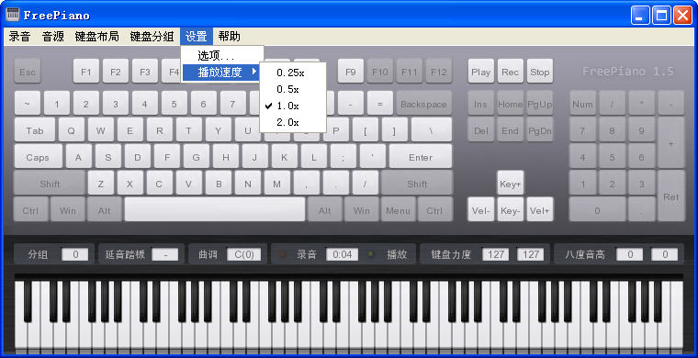The image size is (698, 358).
Task: Click the second 八度音高 value field
Action: pyautogui.click(x=665, y=254)
